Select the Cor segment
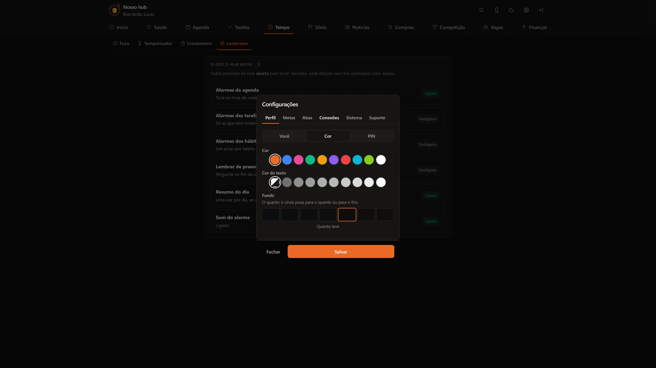656x368 pixels. click(328, 136)
